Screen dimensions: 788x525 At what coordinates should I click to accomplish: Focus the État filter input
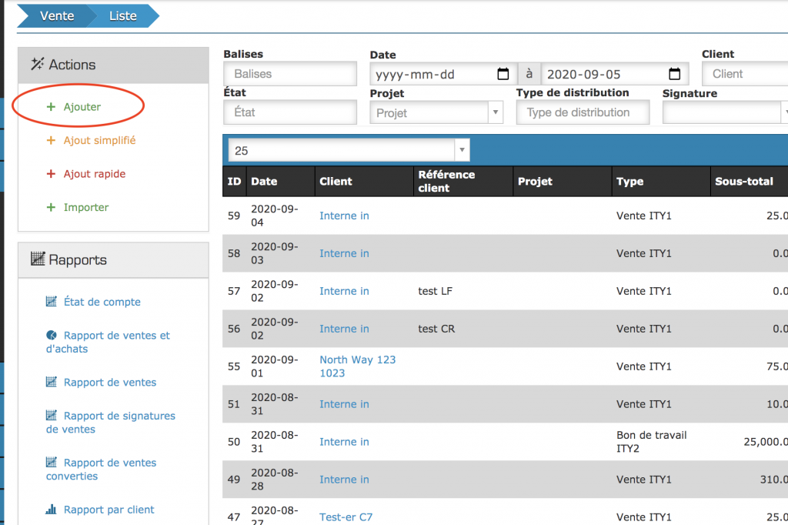click(x=290, y=112)
